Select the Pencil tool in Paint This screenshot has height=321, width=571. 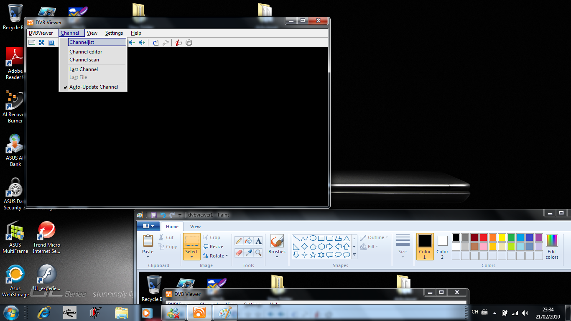(239, 241)
